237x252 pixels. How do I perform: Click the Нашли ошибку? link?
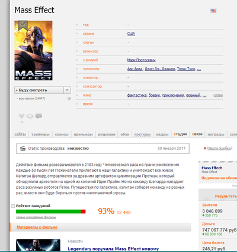point(220,148)
